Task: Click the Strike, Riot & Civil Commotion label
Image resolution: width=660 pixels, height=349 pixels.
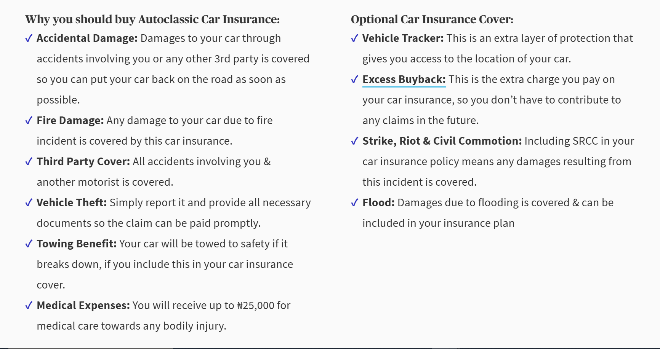Action: click(x=442, y=141)
